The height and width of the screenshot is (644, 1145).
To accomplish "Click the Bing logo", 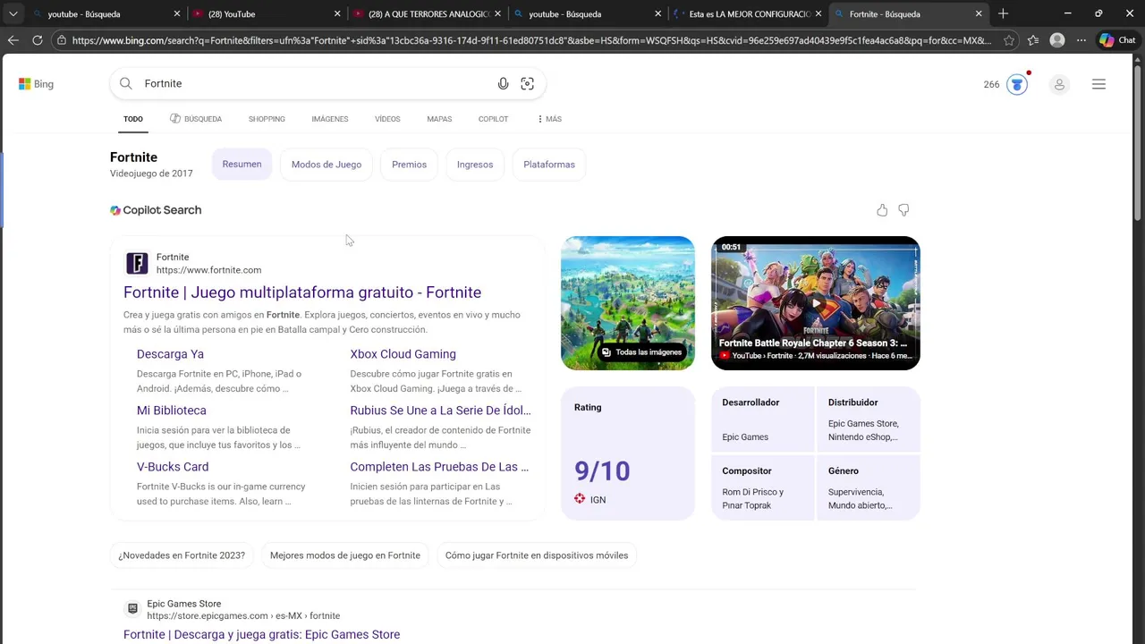I will (36, 84).
